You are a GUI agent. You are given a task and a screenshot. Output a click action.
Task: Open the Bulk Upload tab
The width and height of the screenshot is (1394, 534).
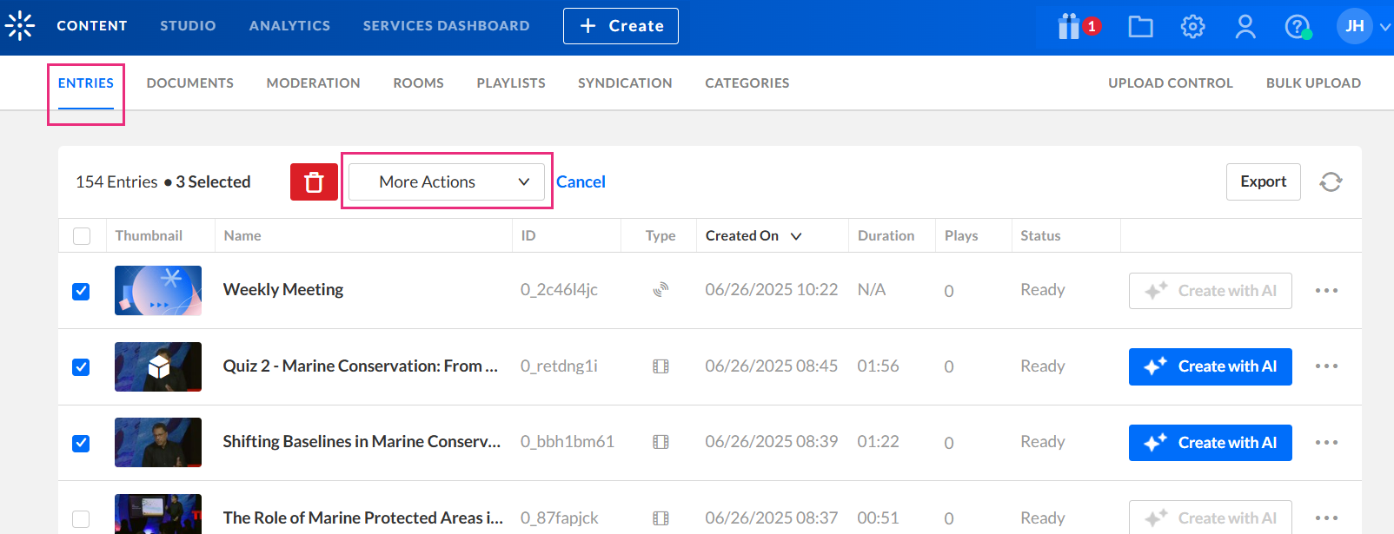click(x=1313, y=83)
